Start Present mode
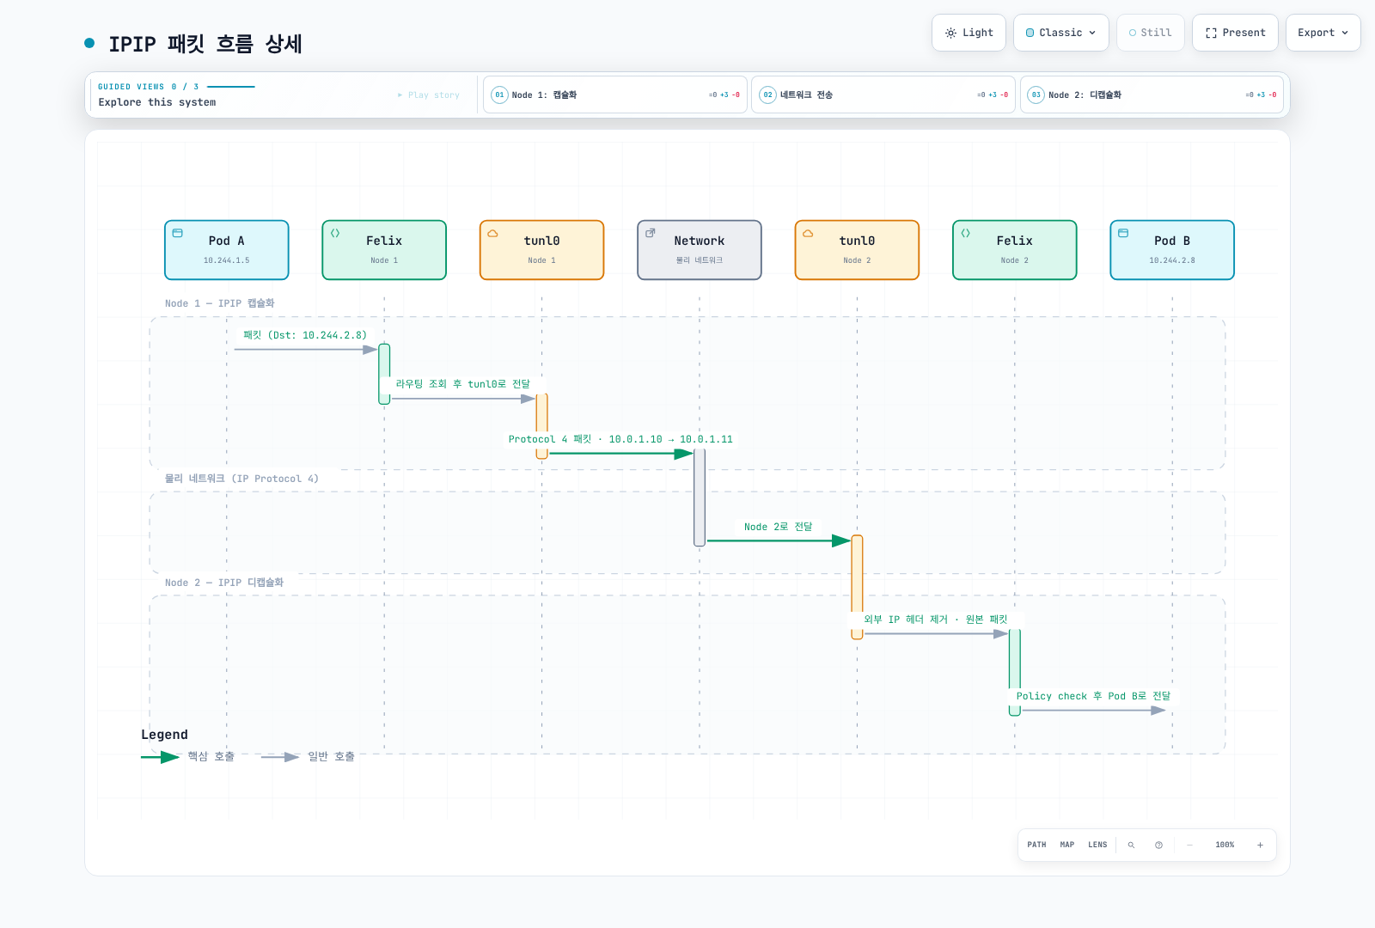Screen dimensions: 1375x928 [1235, 33]
